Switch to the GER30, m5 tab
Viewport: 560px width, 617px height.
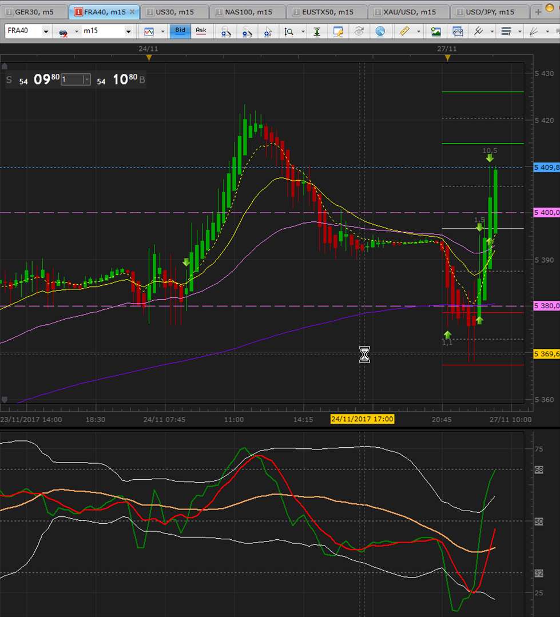point(33,11)
